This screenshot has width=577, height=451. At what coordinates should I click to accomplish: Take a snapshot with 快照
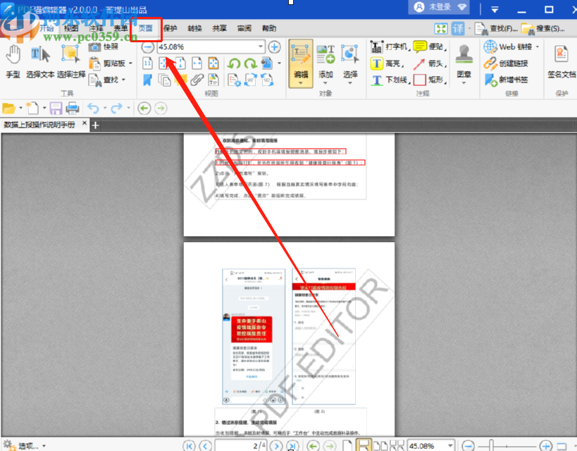coord(104,47)
